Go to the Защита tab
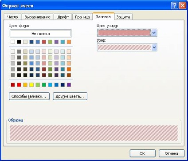Viewport: 188px width, 161px height. click(x=123, y=17)
